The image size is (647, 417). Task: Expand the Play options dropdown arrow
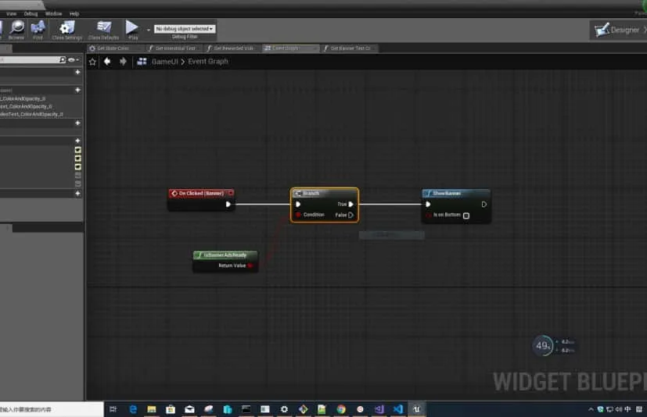[x=149, y=30]
